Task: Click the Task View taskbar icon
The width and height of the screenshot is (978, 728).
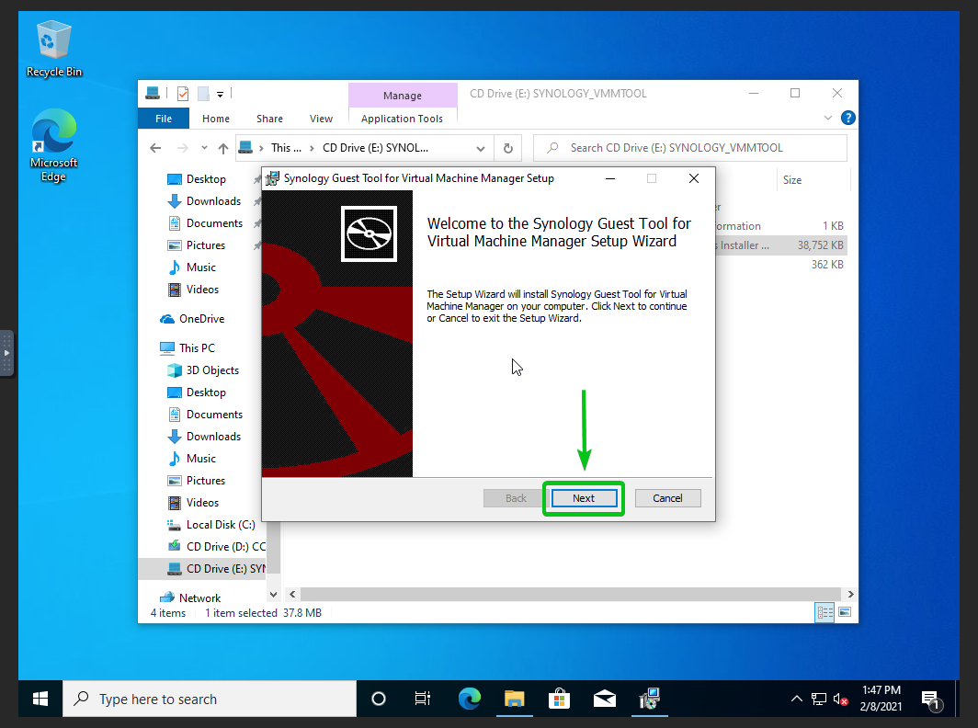Action: tap(423, 700)
